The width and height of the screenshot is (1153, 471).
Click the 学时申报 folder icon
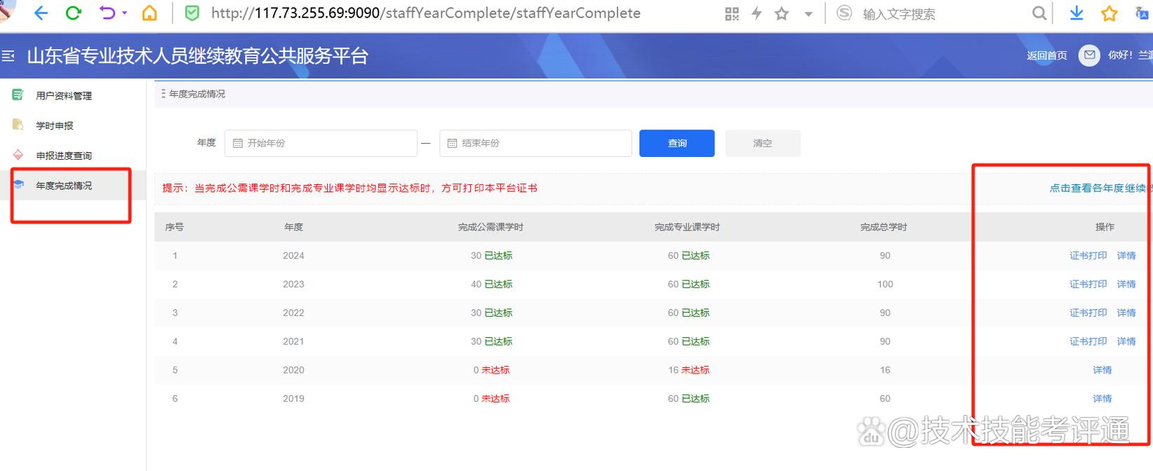18,125
